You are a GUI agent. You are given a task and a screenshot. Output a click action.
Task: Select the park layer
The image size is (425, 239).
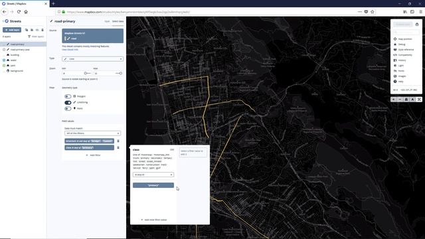(23, 66)
